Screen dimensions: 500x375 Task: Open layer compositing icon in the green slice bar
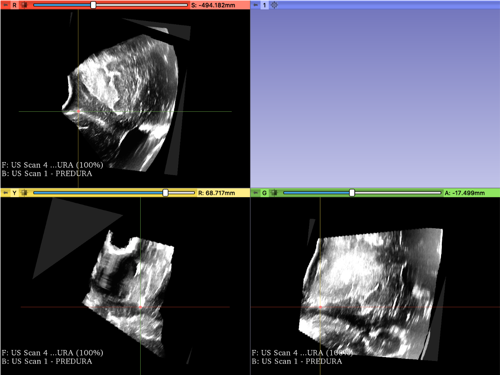pos(275,193)
